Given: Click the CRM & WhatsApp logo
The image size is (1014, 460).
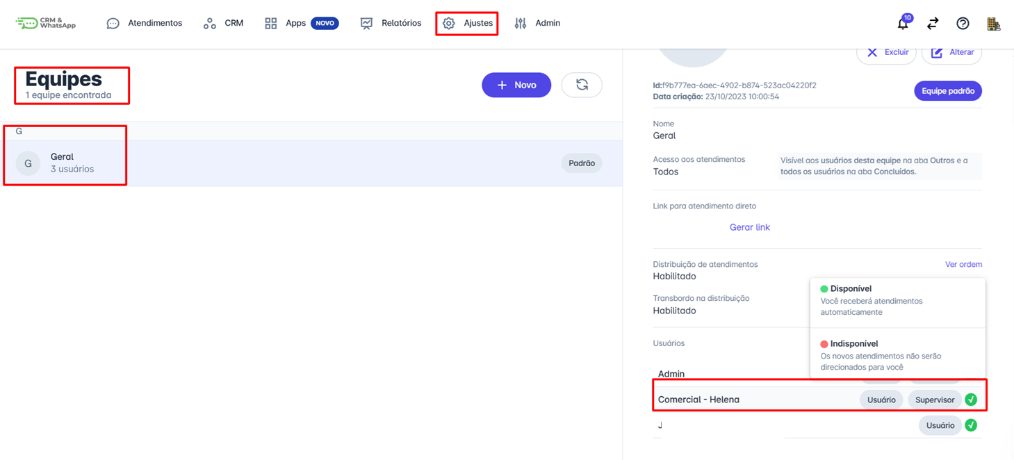Looking at the screenshot, I should 45,22.
